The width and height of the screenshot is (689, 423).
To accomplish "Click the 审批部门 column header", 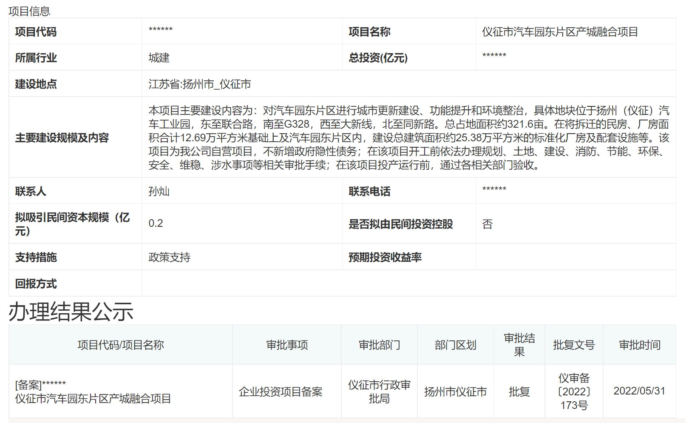I will (x=380, y=345).
